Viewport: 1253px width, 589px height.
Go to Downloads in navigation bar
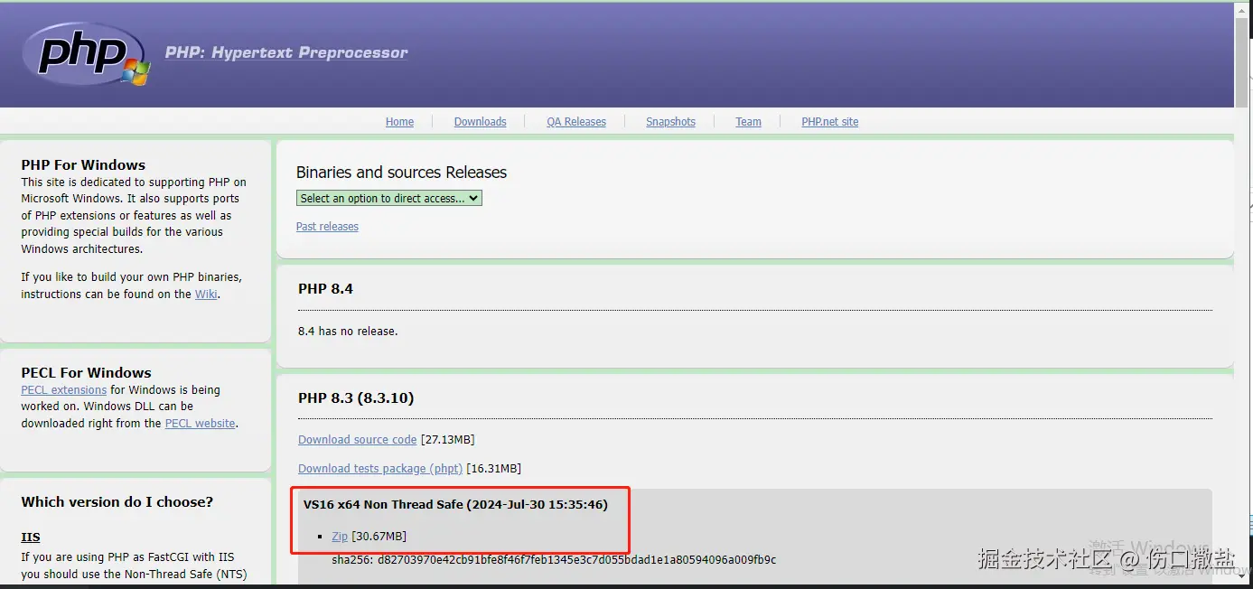coord(480,122)
